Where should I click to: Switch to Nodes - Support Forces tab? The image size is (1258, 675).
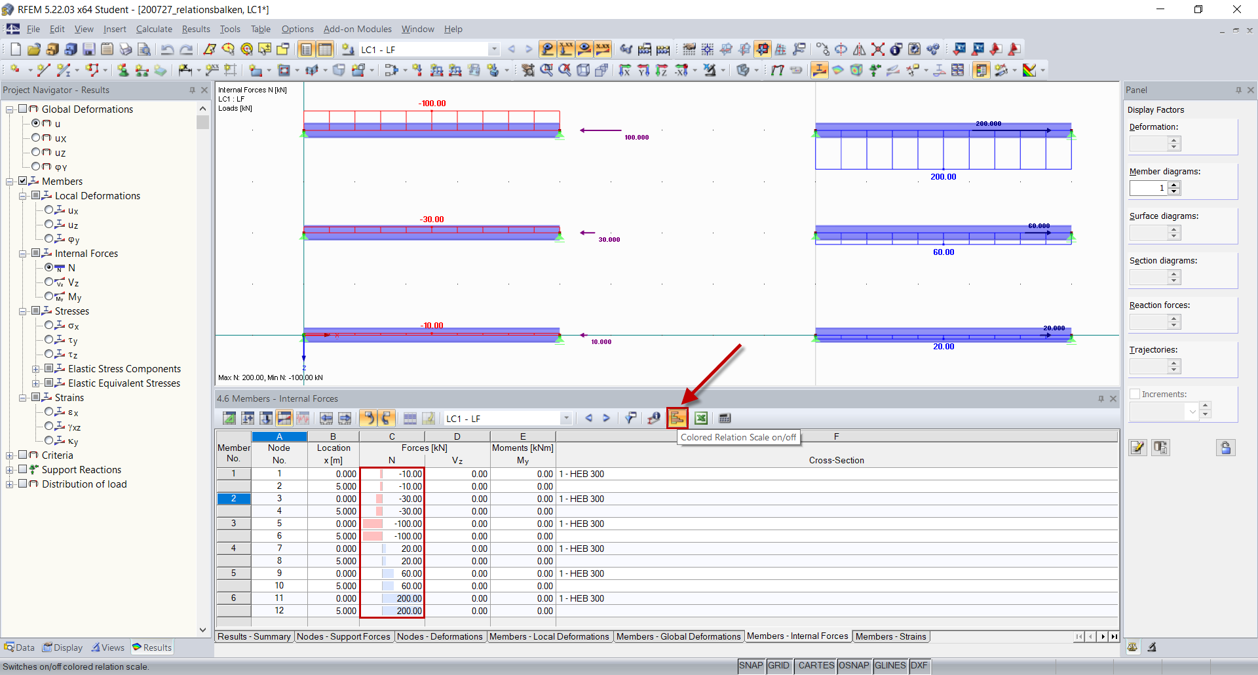click(x=343, y=636)
